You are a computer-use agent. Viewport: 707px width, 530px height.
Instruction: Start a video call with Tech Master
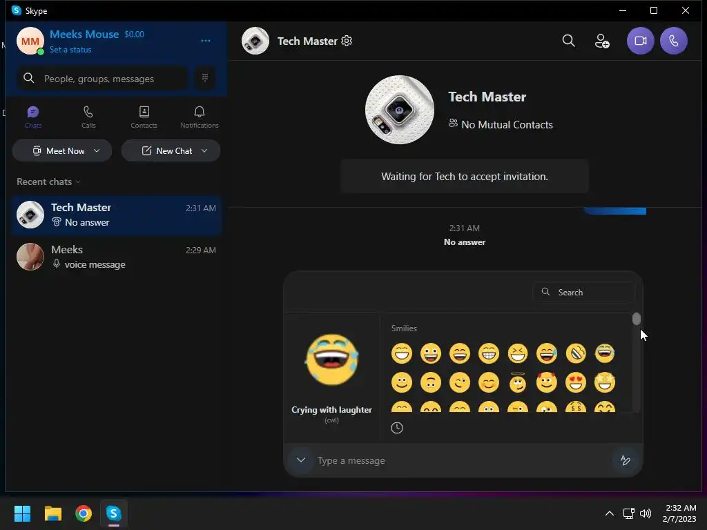click(640, 41)
